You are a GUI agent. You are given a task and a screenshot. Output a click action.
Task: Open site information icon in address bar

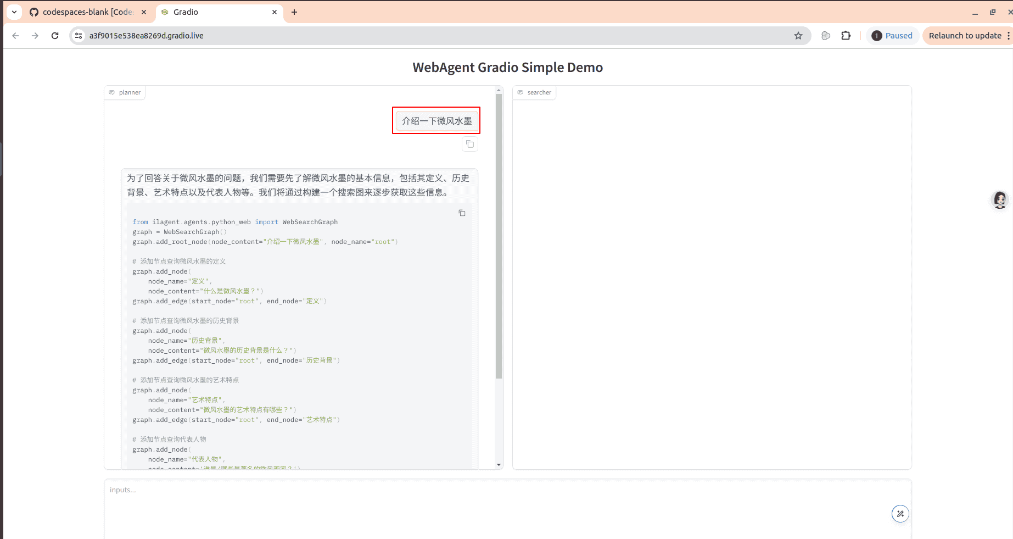(79, 36)
